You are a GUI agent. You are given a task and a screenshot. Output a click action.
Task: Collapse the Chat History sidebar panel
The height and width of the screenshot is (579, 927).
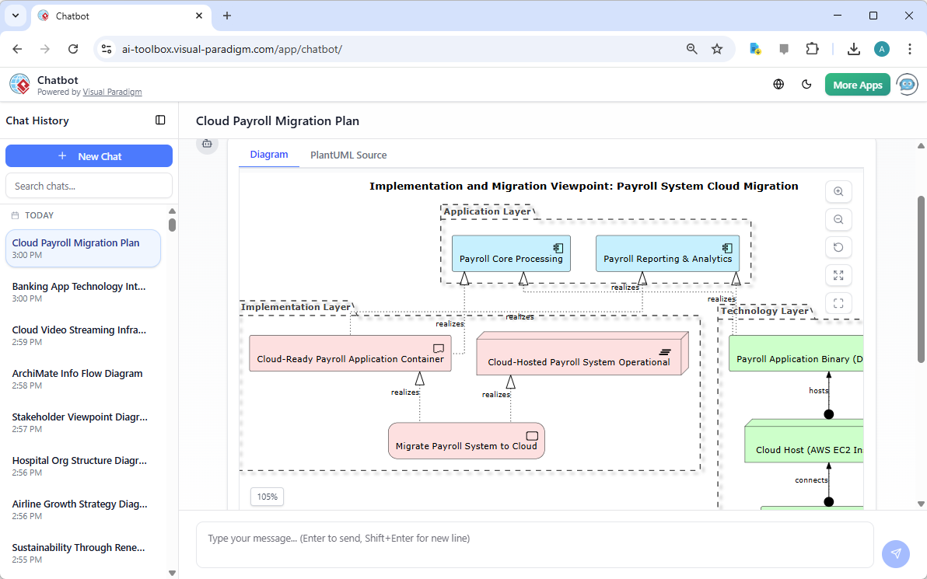point(160,120)
